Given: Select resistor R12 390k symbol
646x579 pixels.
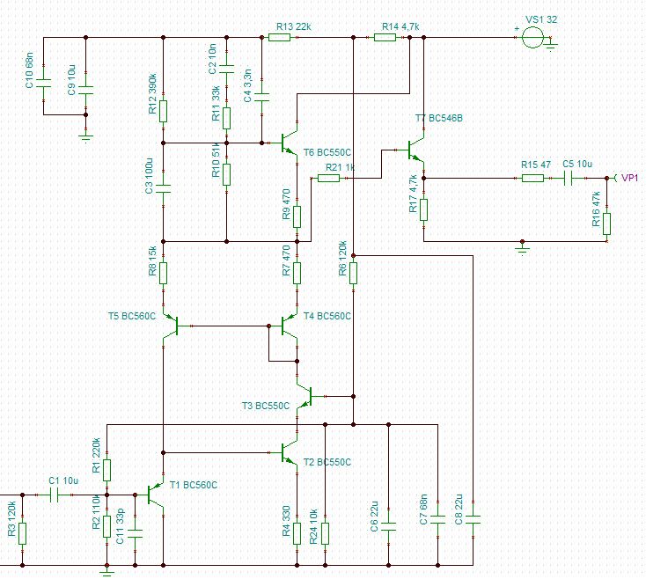Looking at the screenshot, I should [163, 111].
